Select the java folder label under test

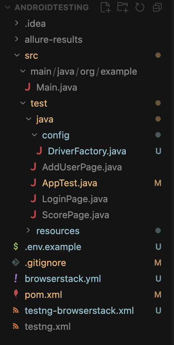click(45, 119)
